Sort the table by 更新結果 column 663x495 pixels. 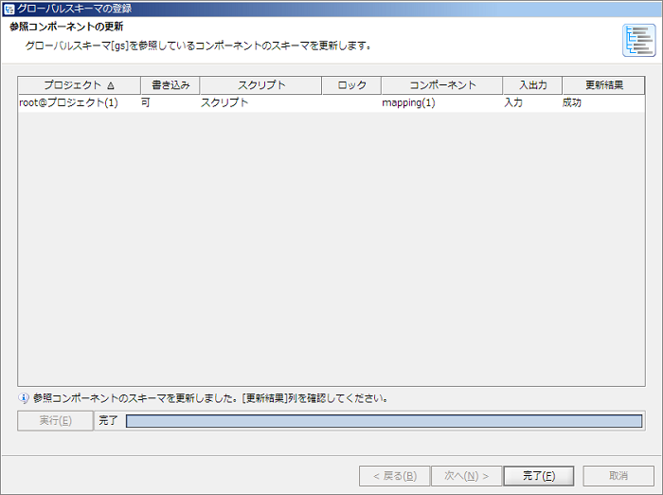point(603,85)
